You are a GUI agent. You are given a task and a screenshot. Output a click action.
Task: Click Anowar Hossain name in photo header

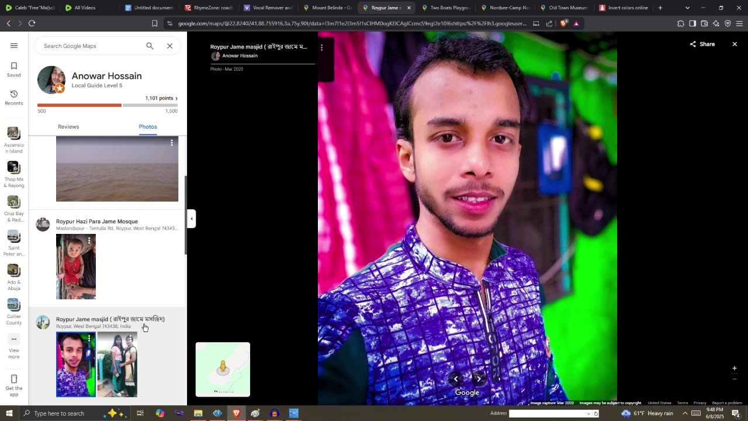click(x=240, y=56)
